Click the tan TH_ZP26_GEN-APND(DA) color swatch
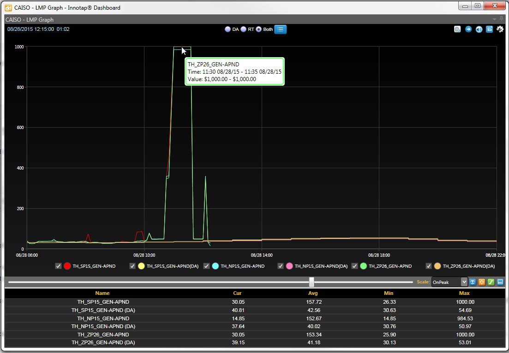509x353 pixels. 437,266
